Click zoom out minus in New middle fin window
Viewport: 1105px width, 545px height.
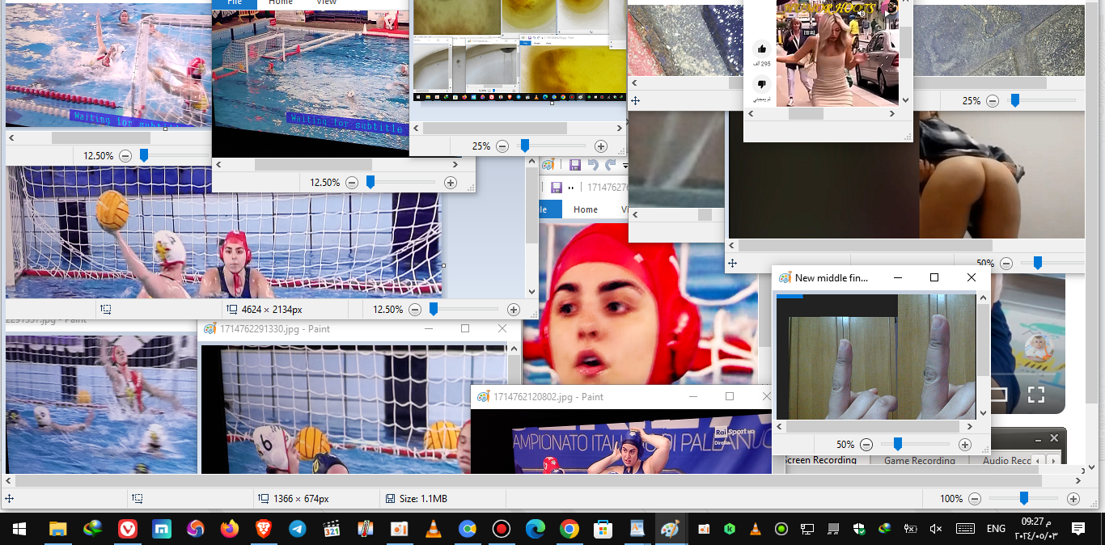866,445
